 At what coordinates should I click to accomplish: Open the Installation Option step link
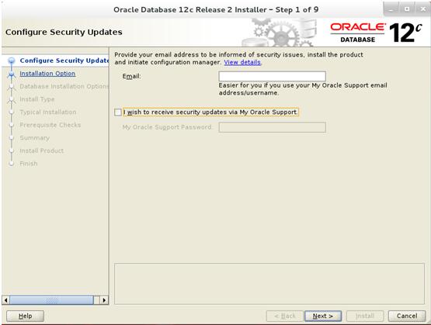[x=47, y=74]
